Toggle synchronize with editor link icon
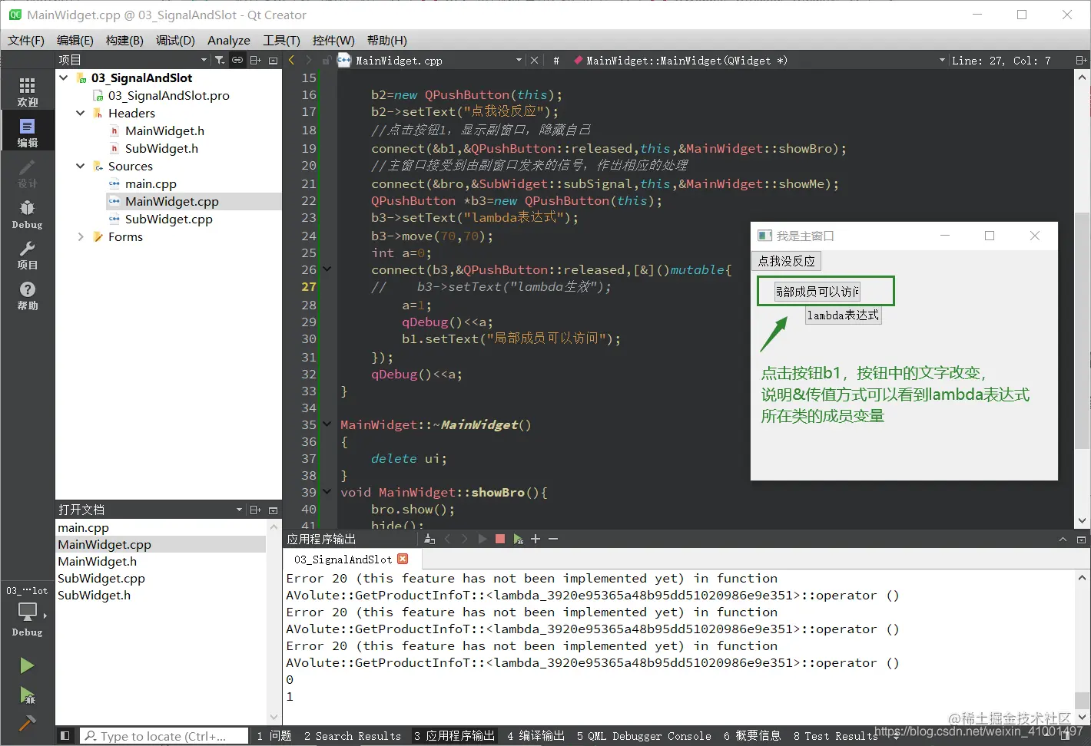 (x=237, y=60)
